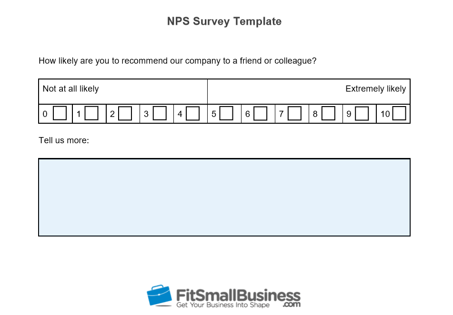Tick the checkbox next to 2
The image size is (453, 315).
(125, 113)
